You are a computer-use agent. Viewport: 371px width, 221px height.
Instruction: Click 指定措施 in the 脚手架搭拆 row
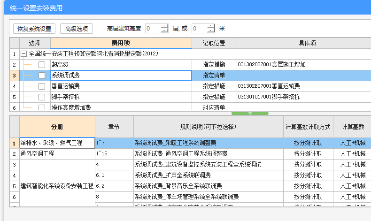tap(214, 97)
